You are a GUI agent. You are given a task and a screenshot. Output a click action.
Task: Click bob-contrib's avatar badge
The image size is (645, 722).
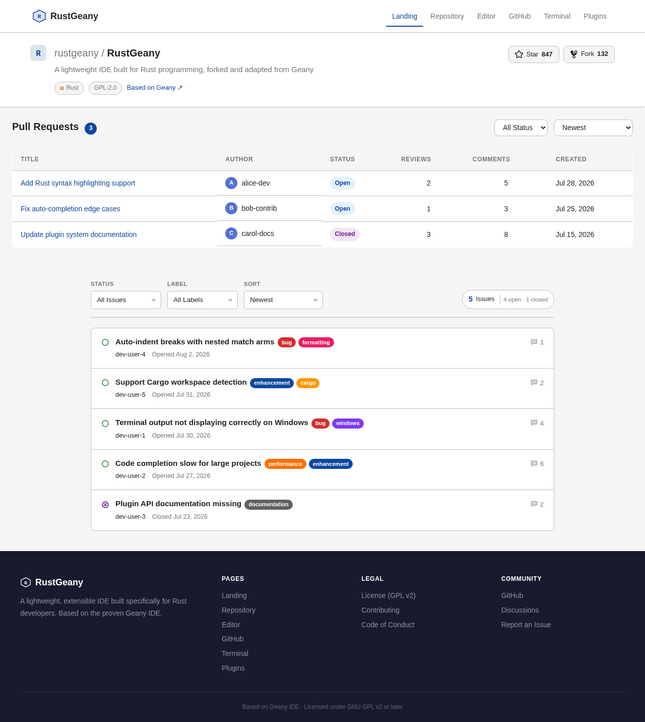click(x=231, y=208)
